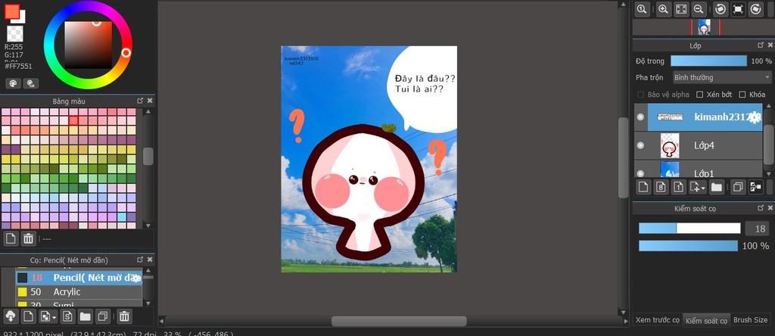Adjust the brush opacity slider at 100%
This screenshot has width=775, height=336.
[688, 246]
